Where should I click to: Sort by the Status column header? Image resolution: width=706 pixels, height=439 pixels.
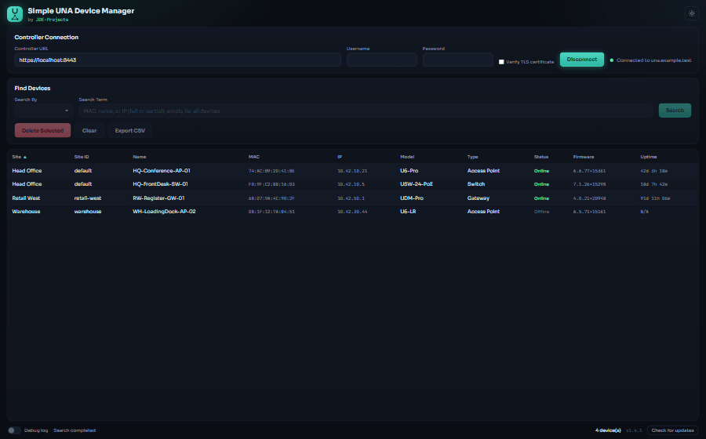(x=540, y=157)
